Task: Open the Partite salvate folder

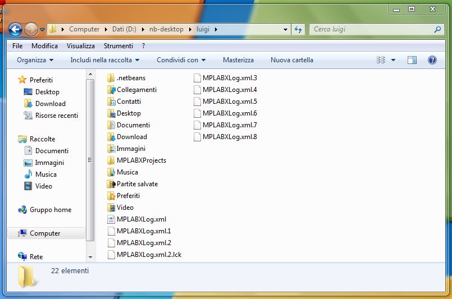Action: pyautogui.click(x=137, y=184)
